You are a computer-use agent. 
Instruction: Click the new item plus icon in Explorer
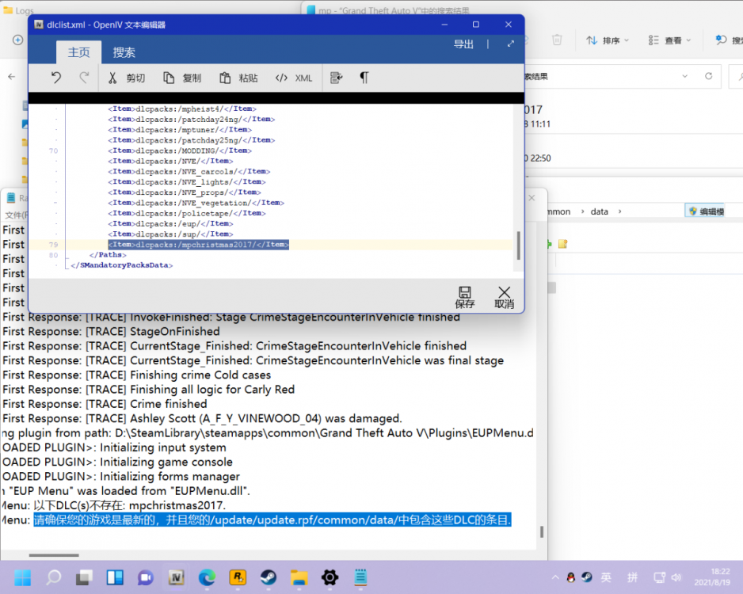click(x=18, y=40)
